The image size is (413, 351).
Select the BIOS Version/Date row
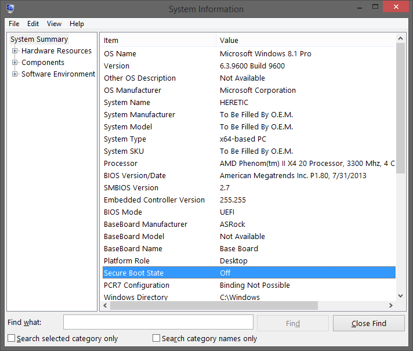coord(249,175)
